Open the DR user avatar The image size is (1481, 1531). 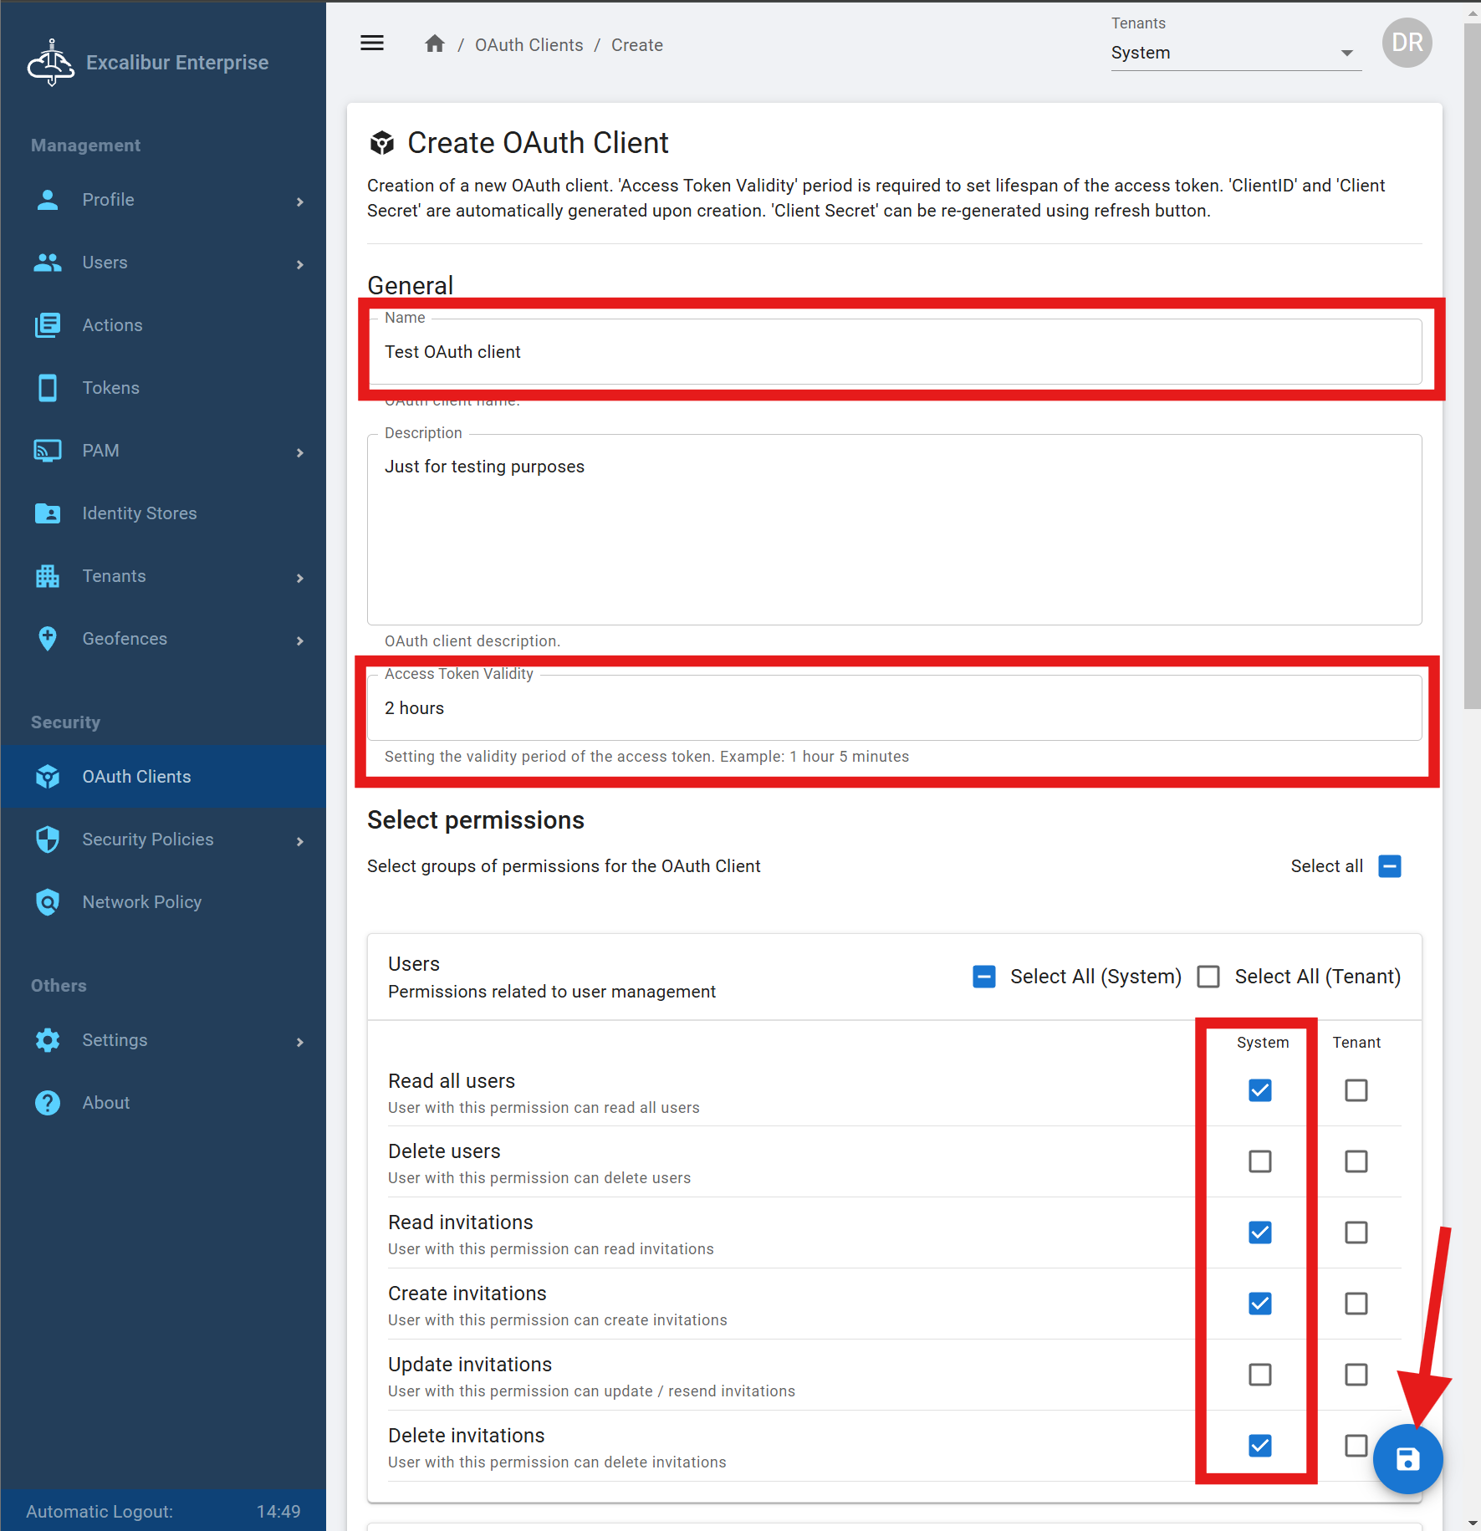1407,43
